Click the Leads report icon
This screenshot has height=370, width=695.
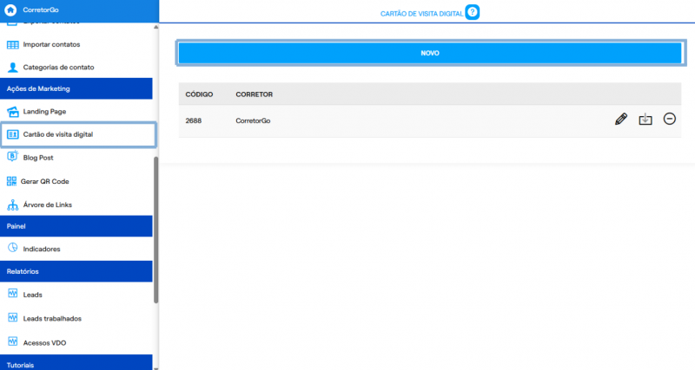[12, 294]
